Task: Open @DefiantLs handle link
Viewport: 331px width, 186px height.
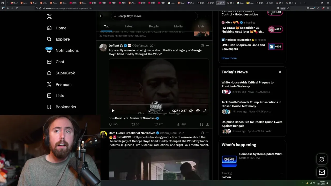Action: [140, 46]
